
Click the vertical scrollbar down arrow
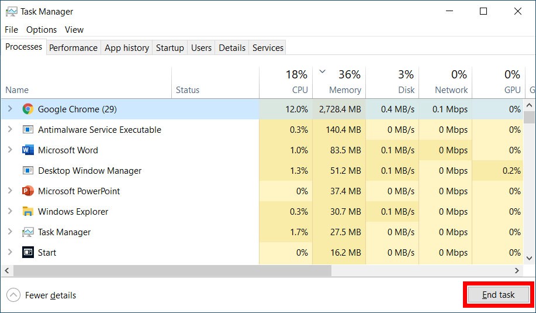(529, 258)
